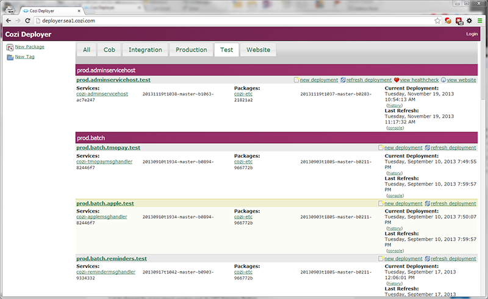Click the cozi-adminservicehost service link
Image resolution: width=488 pixels, height=299 pixels.
point(102,94)
